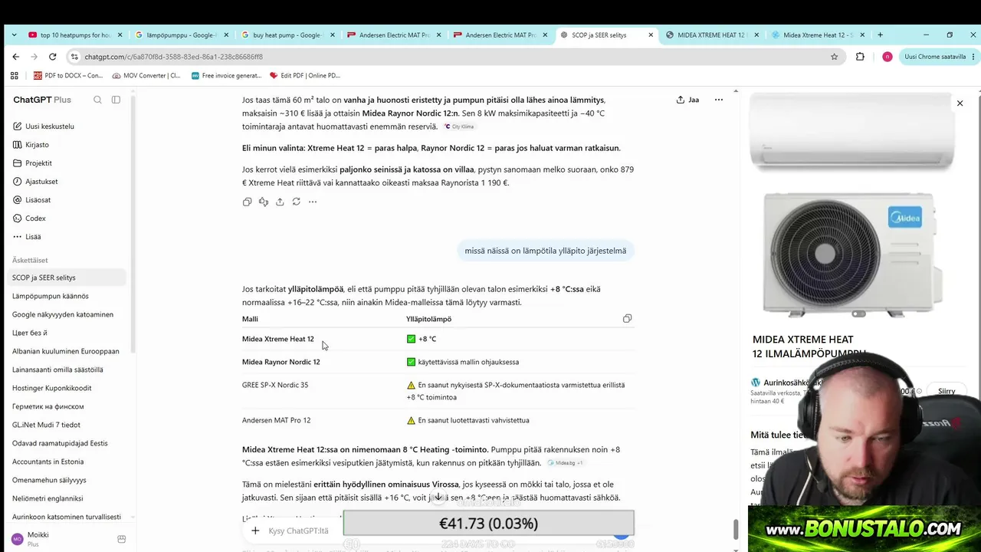Open the 'SCOP ja SEER selitys' chat

[67, 278]
